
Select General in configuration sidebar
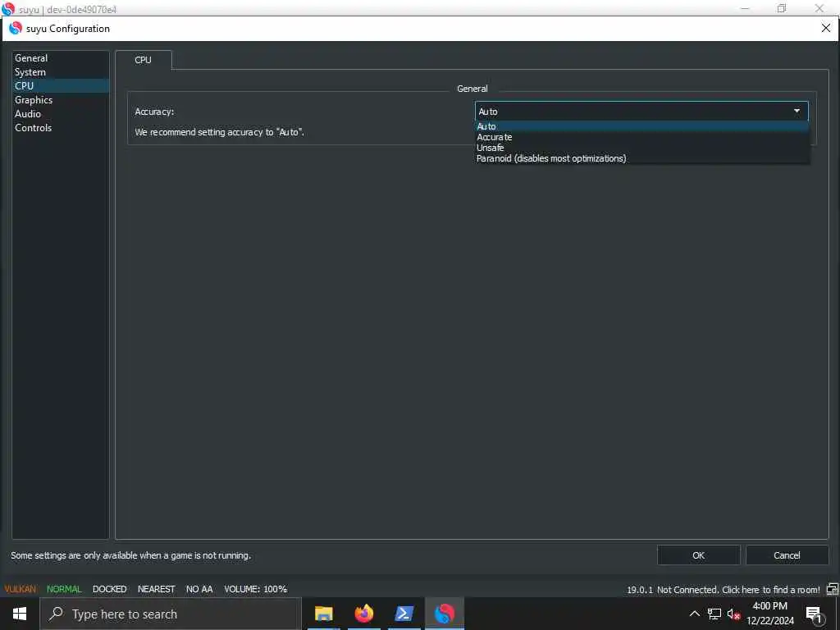tap(61, 58)
